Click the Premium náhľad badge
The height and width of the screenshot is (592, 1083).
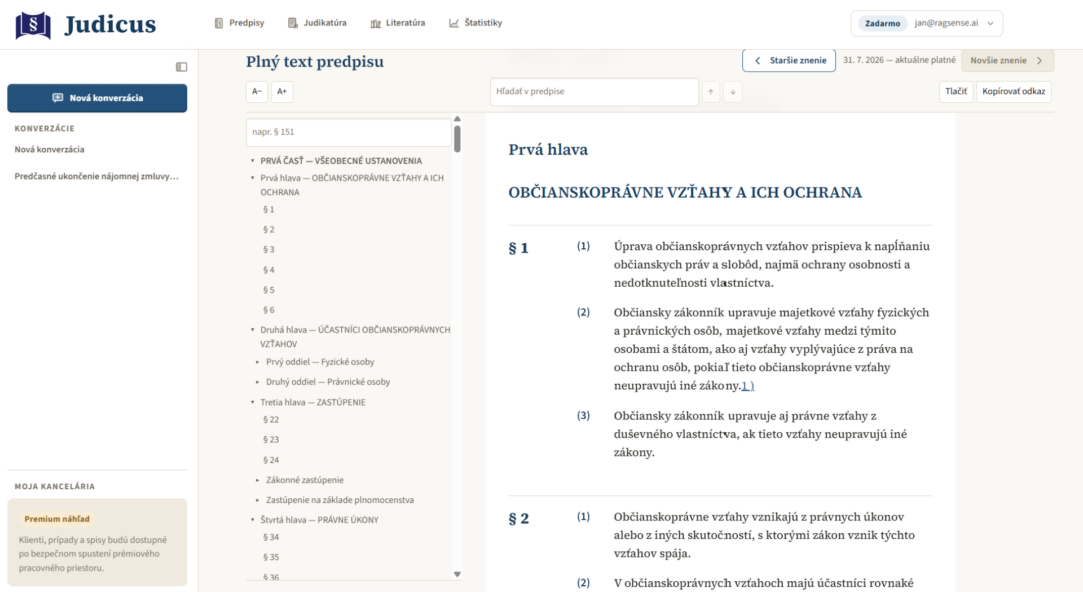pos(57,519)
